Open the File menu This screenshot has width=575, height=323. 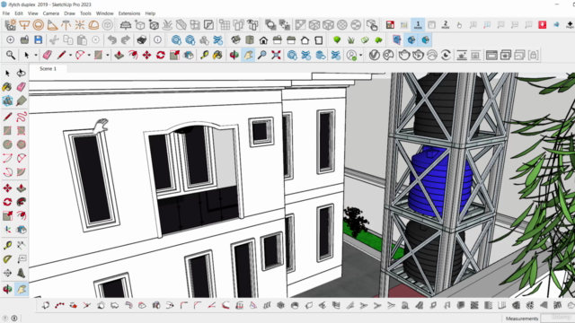(x=6, y=13)
